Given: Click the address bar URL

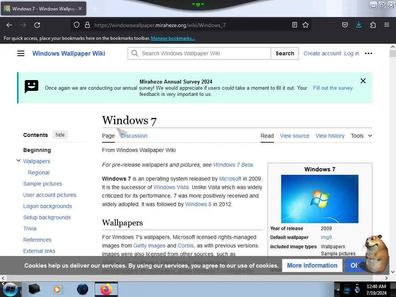Looking at the screenshot, I should tap(160, 25).
